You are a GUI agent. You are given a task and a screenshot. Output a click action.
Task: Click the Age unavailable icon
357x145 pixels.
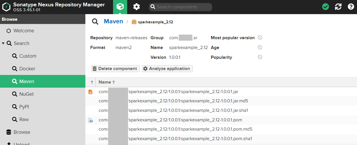(260, 47)
